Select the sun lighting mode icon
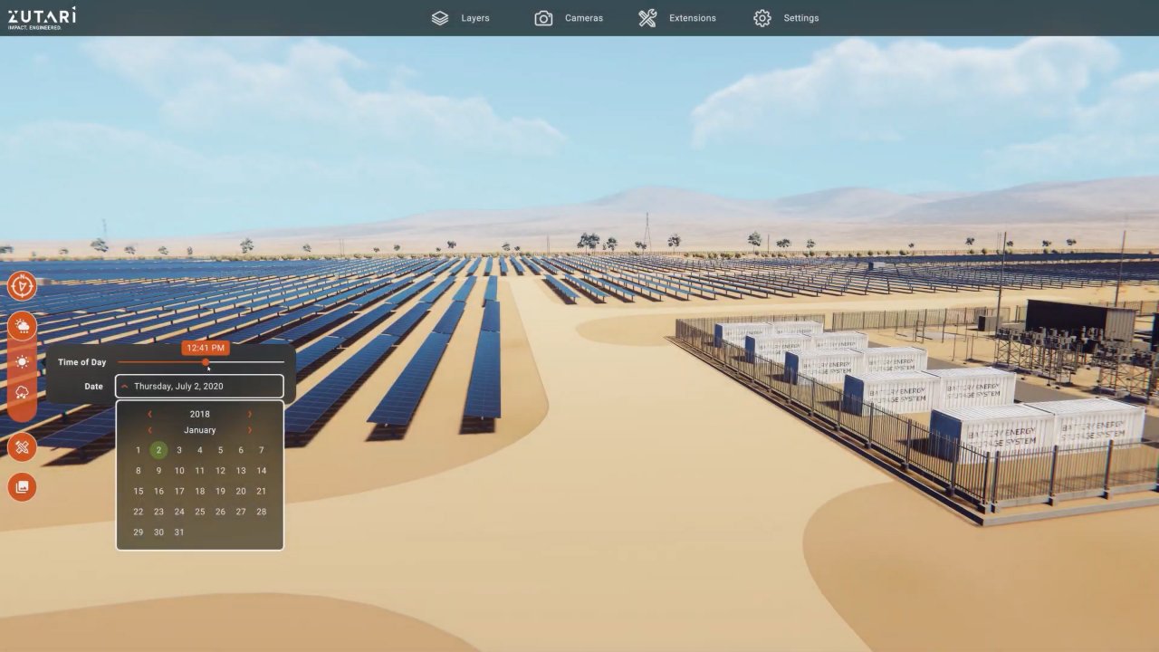Viewport: 1159px width, 652px height. coord(22,361)
